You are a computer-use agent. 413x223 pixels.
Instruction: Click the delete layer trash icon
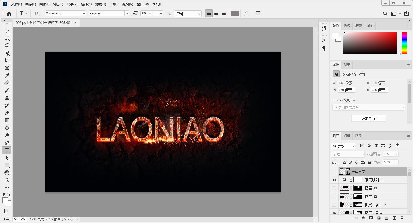point(402,218)
